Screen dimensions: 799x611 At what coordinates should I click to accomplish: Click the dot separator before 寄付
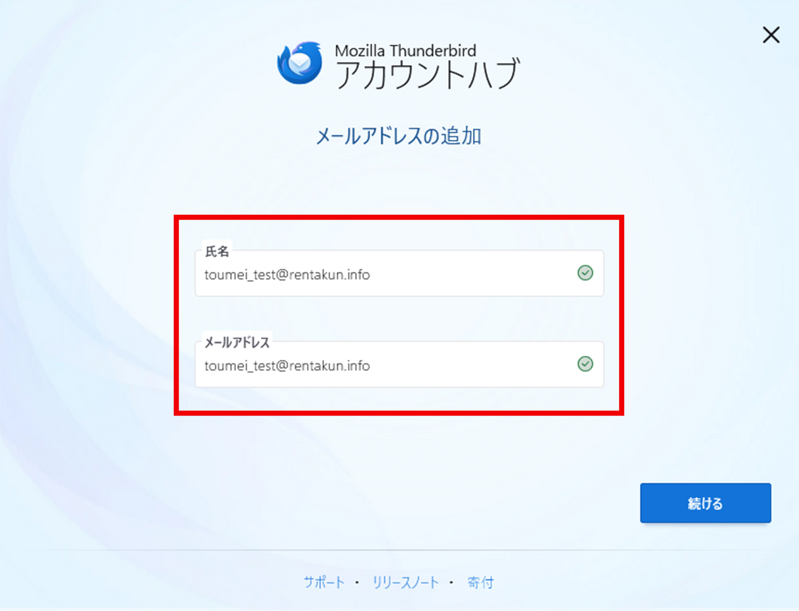point(451,582)
